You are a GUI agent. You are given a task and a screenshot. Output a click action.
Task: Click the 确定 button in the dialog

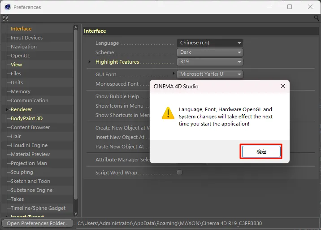point(261,152)
